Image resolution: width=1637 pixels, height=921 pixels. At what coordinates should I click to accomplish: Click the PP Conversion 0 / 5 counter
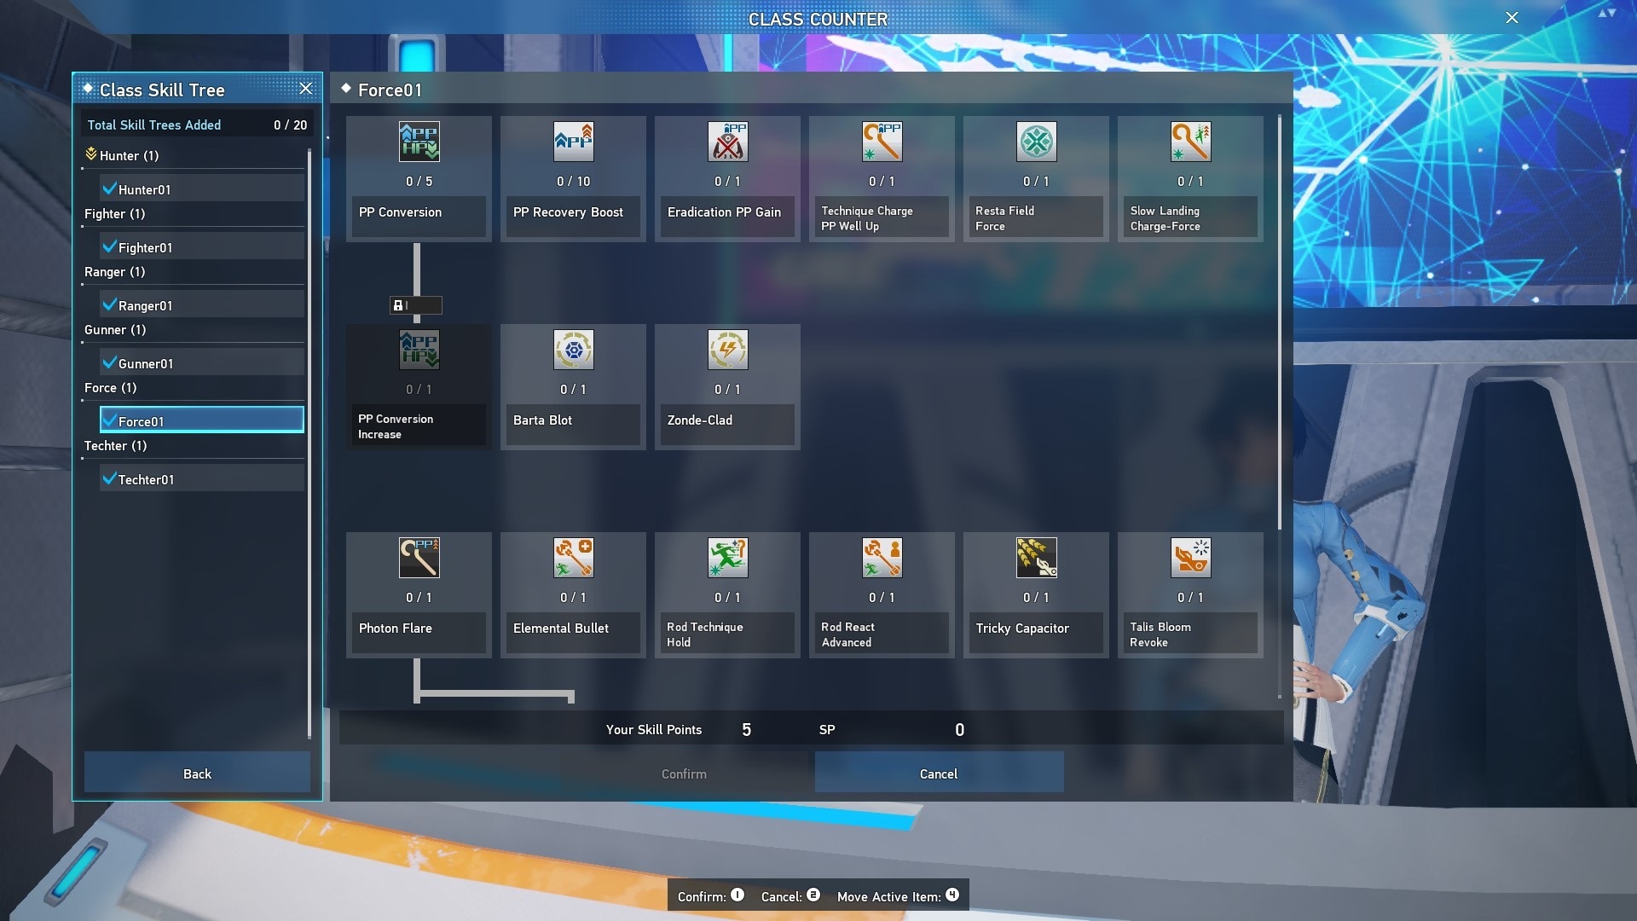click(x=419, y=182)
